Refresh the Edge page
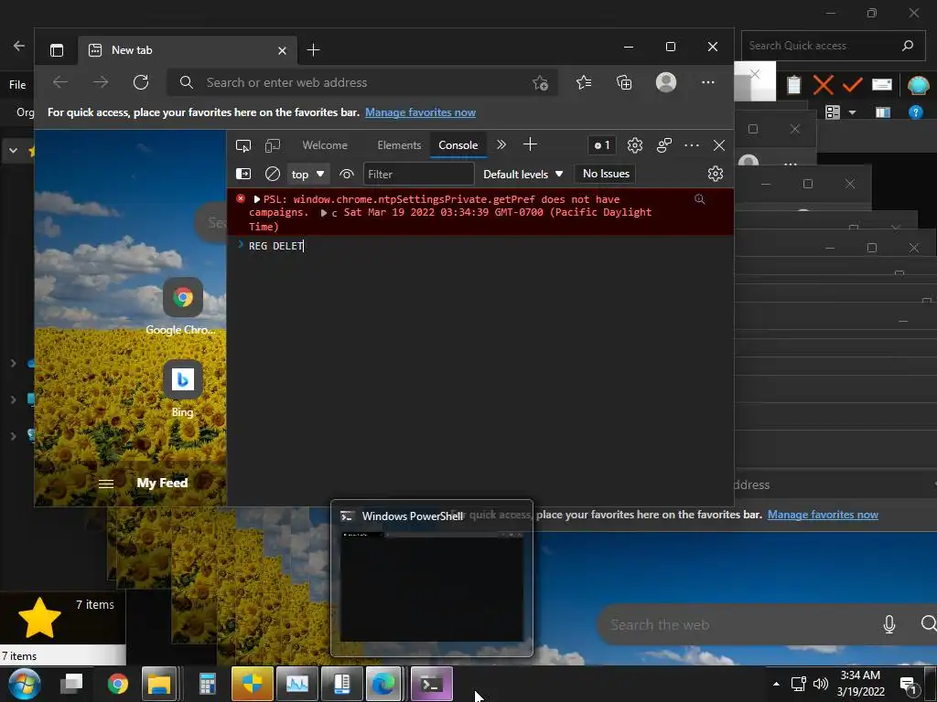This screenshot has height=702, width=937. click(141, 82)
